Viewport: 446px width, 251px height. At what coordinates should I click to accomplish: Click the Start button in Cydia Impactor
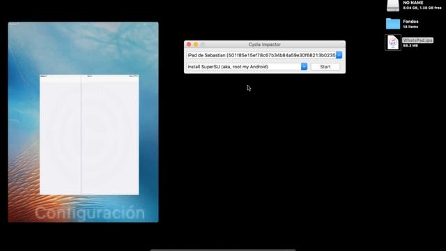click(x=325, y=67)
